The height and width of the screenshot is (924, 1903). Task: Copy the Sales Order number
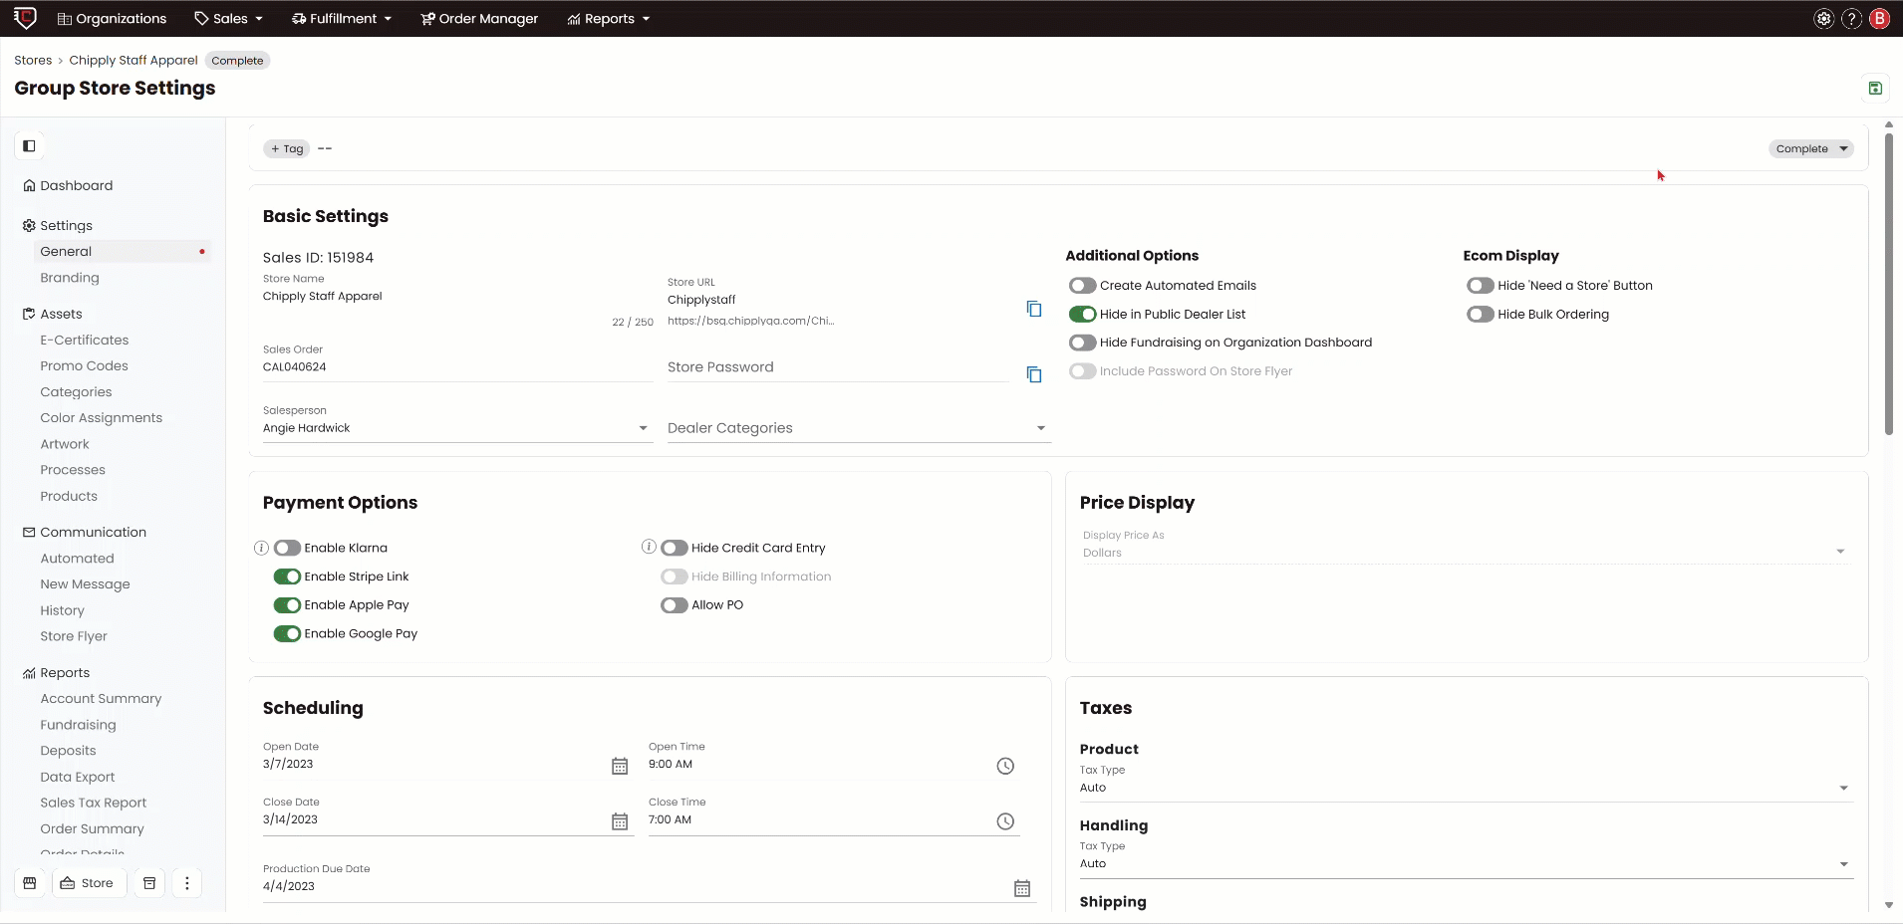click(x=1034, y=375)
